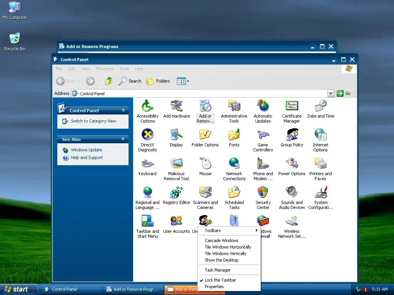
Task: Click the Start button
Action: click(18, 289)
